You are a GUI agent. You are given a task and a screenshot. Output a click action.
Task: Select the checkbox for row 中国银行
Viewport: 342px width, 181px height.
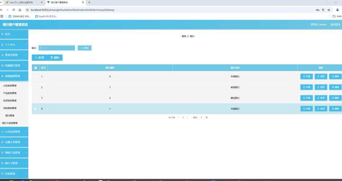pos(35,109)
